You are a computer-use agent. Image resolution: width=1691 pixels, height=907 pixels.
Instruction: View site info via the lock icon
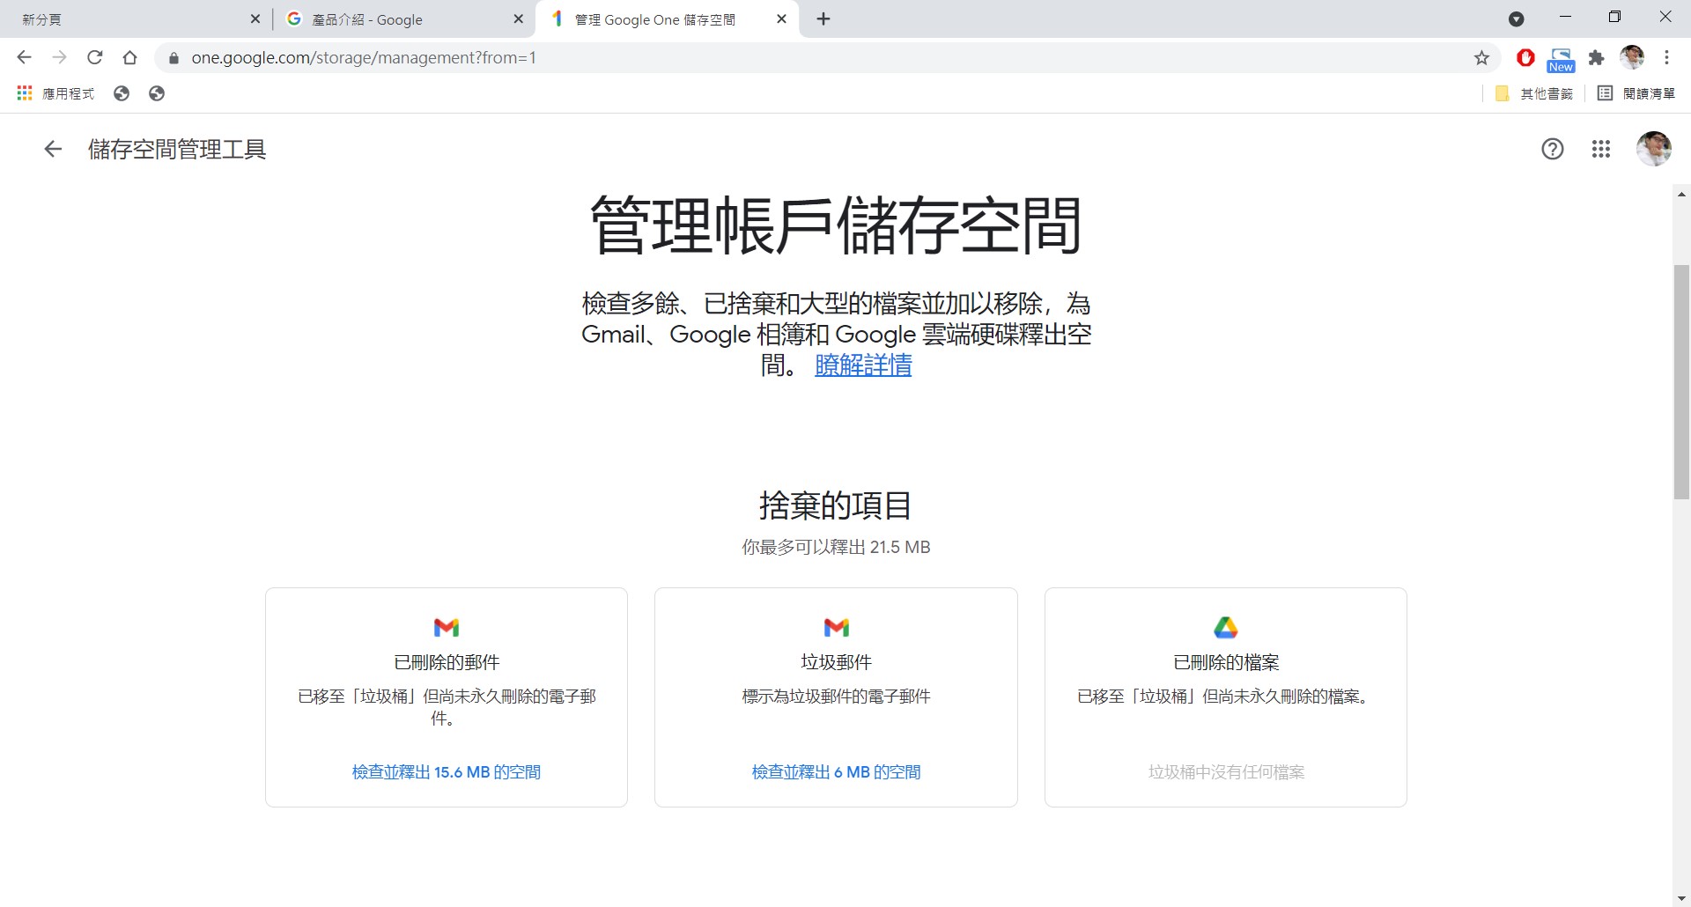174,58
